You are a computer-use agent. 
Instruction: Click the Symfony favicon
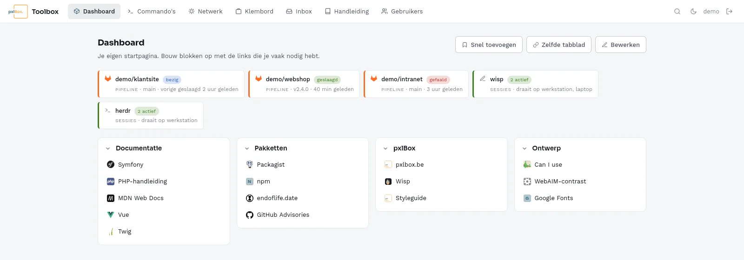[x=111, y=164]
